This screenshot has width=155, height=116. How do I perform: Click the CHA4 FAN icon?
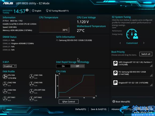pyautogui.click(x=5, y=91)
